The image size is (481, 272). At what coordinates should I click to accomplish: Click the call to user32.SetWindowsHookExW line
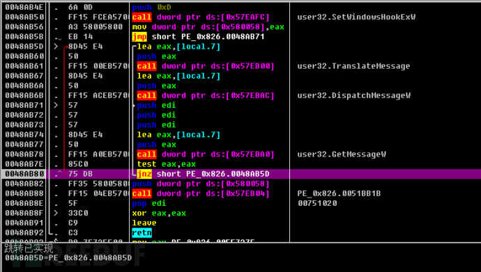[201, 17]
